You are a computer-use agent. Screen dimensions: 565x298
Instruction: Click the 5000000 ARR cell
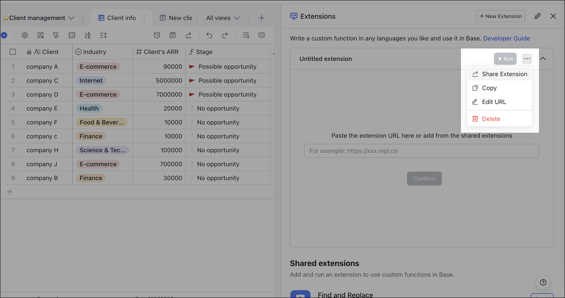point(159,81)
